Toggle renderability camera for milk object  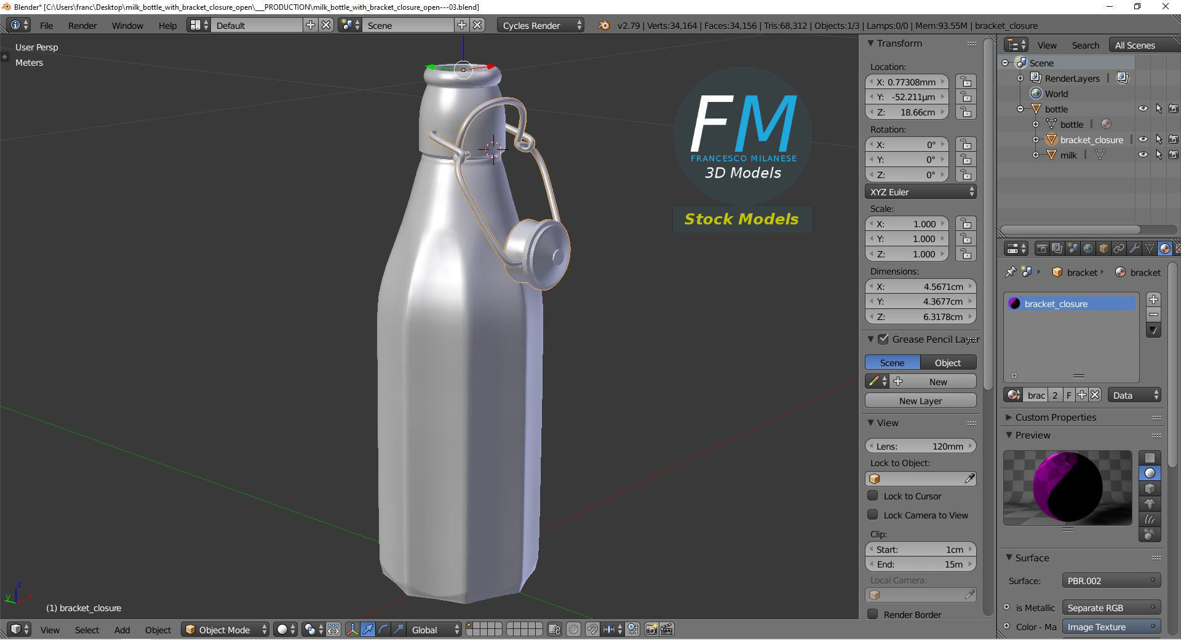click(1174, 155)
